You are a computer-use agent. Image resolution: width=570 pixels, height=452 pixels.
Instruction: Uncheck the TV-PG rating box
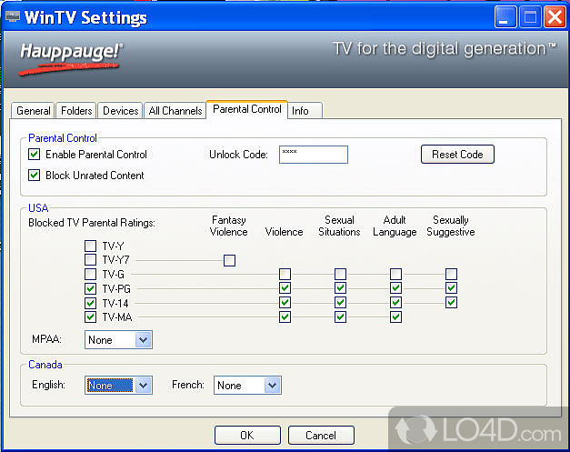tap(90, 288)
